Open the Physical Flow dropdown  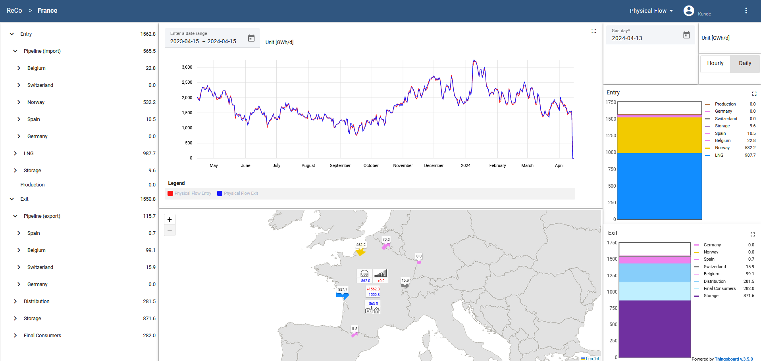pos(651,11)
